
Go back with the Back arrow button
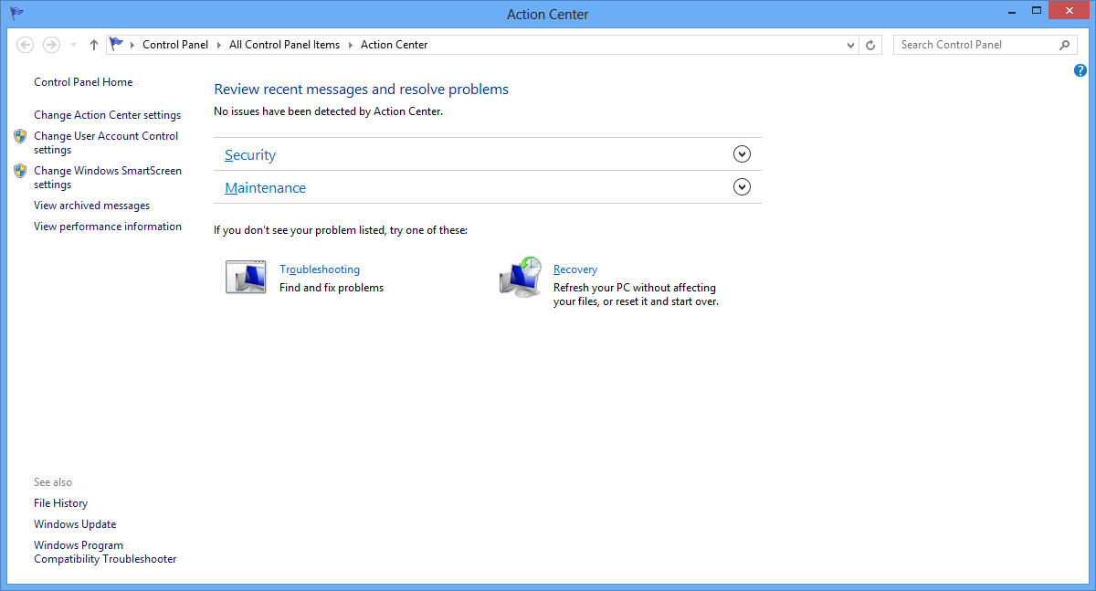26,45
